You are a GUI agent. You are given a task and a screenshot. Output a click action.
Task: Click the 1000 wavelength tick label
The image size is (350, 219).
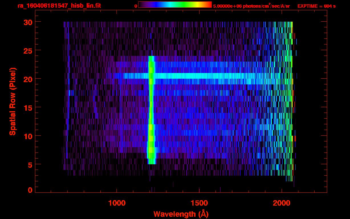117,203
